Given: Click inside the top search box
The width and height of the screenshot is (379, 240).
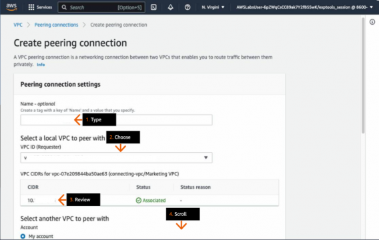Looking at the screenshot, I should (101, 7).
